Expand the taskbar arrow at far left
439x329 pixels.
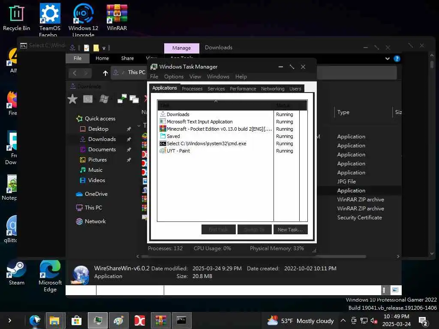(10, 320)
